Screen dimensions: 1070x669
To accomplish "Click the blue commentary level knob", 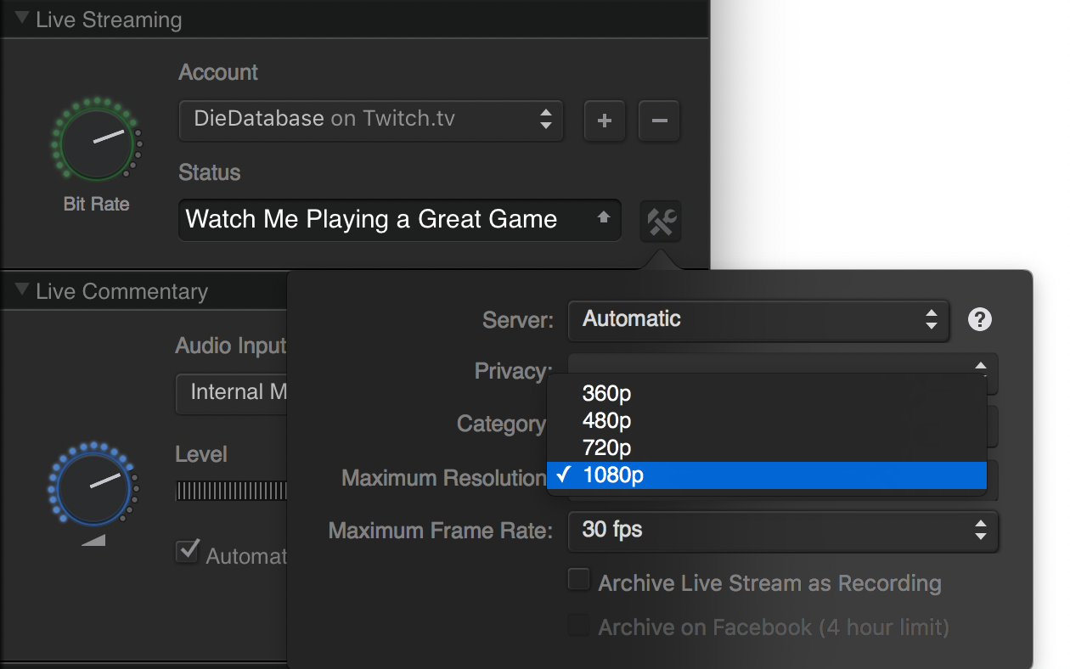I will [x=93, y=483].
